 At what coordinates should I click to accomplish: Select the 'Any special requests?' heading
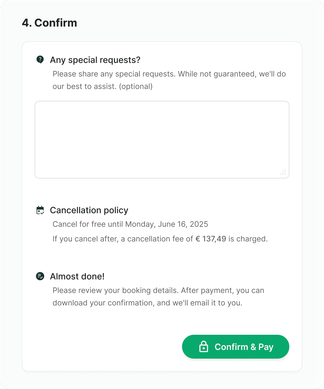(x=95, y=60)
